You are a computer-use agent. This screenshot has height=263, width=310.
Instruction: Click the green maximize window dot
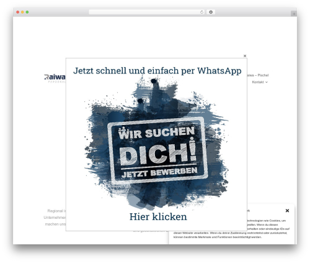click(x=27, y=12)
